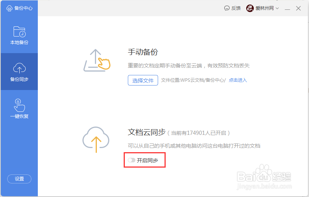Viewport: 309px width, 197px height.
Task: Click the feedback speech bubble icon
Action: (227, 8)
